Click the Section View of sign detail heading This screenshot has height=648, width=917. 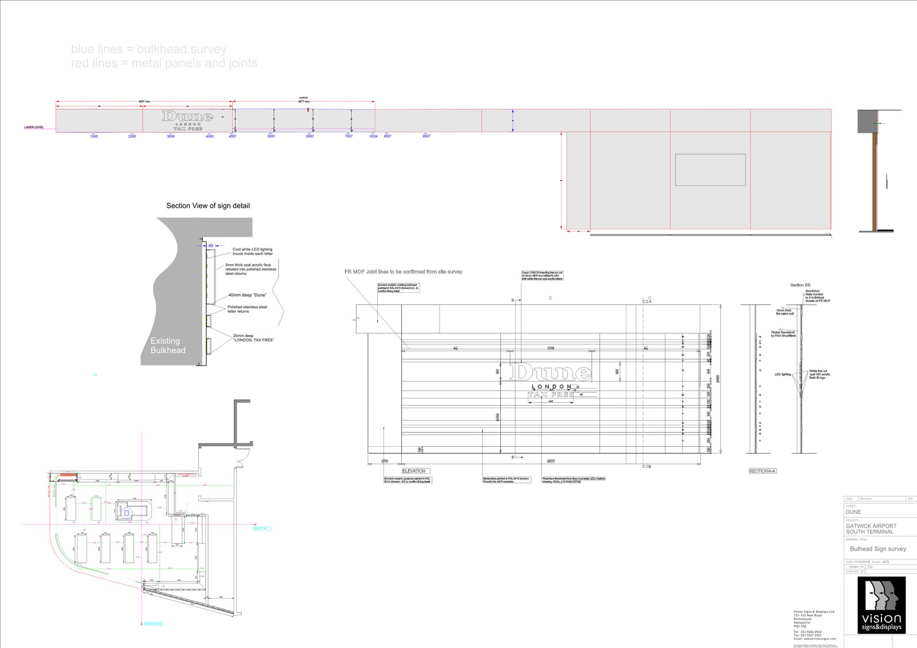click(208, 206)
